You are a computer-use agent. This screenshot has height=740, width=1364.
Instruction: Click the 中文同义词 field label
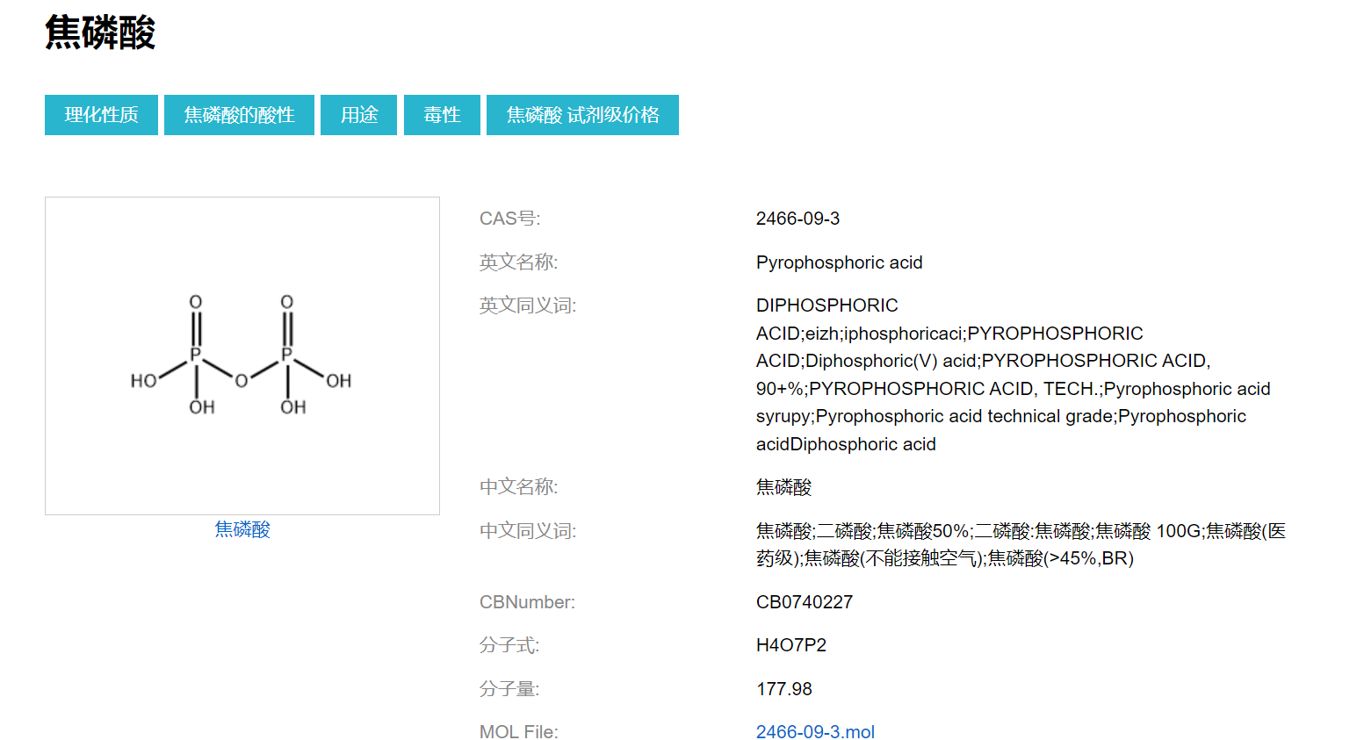[x=527, y=531]
